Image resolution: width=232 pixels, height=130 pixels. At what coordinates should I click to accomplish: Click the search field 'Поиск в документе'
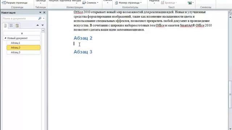[20, 18]
